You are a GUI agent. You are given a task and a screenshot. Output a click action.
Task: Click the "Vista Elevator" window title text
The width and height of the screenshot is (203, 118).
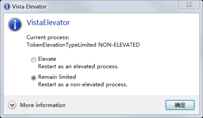click(29, 6)
